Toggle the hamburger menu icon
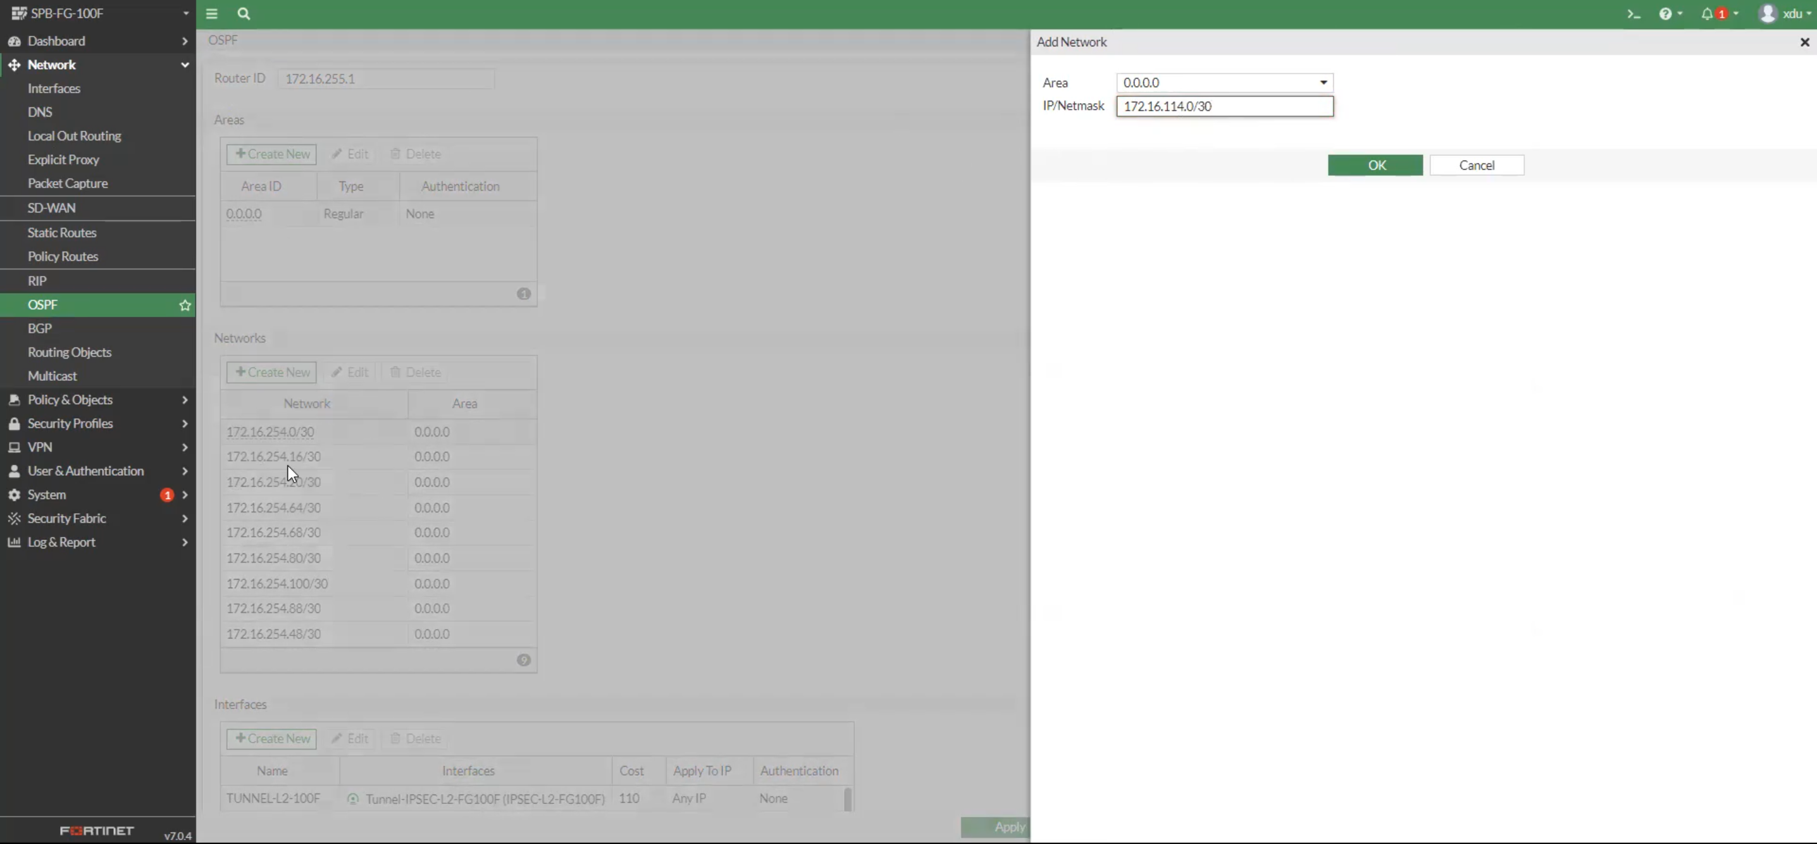Viewport: 1817px width, 844px height. (211, 13)
